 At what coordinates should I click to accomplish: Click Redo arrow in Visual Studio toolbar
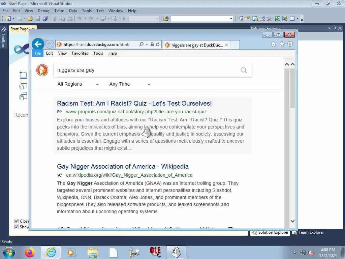click(91, 19)
